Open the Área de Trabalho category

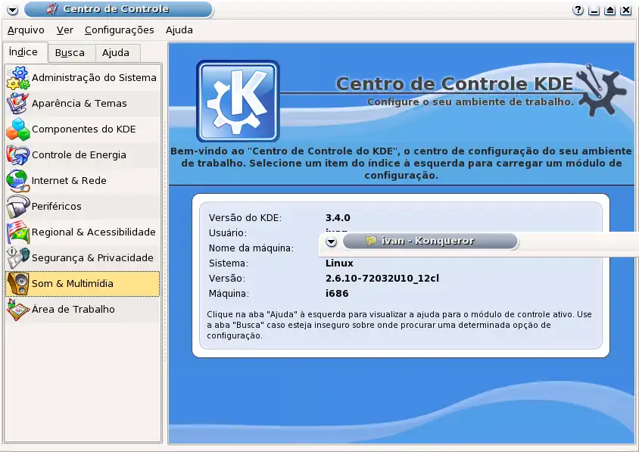point(73,310)
